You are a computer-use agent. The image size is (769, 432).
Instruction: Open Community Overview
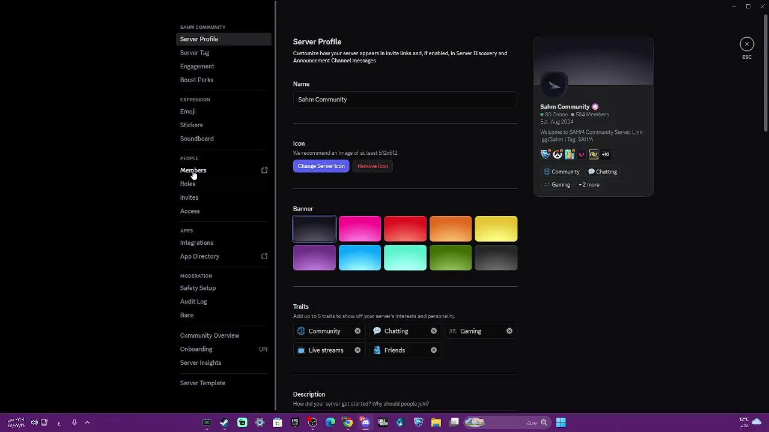tap(223, 335)
